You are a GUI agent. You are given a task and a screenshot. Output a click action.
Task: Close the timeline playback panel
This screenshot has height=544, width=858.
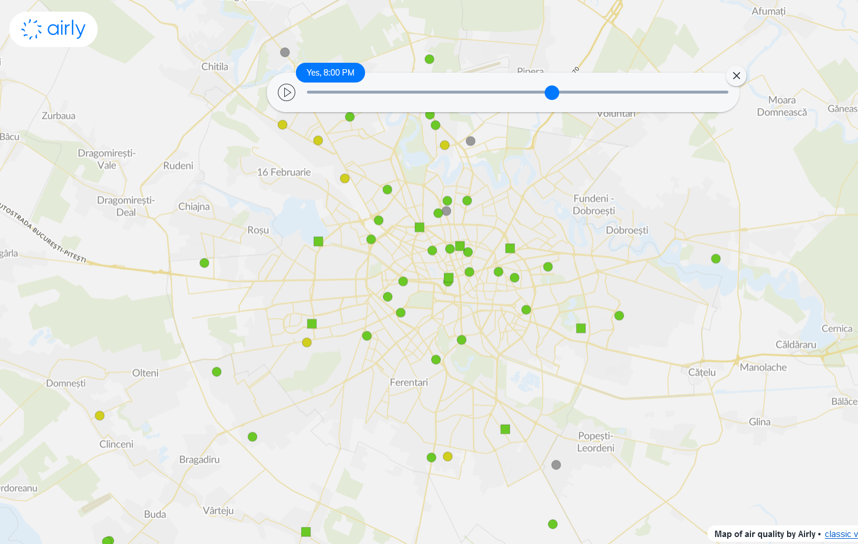[736, 76]
